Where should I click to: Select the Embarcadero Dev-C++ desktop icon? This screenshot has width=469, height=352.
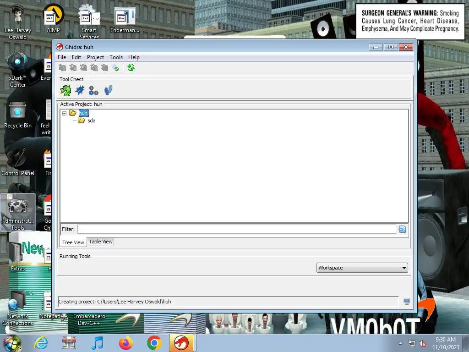click(x=89, y=319)
